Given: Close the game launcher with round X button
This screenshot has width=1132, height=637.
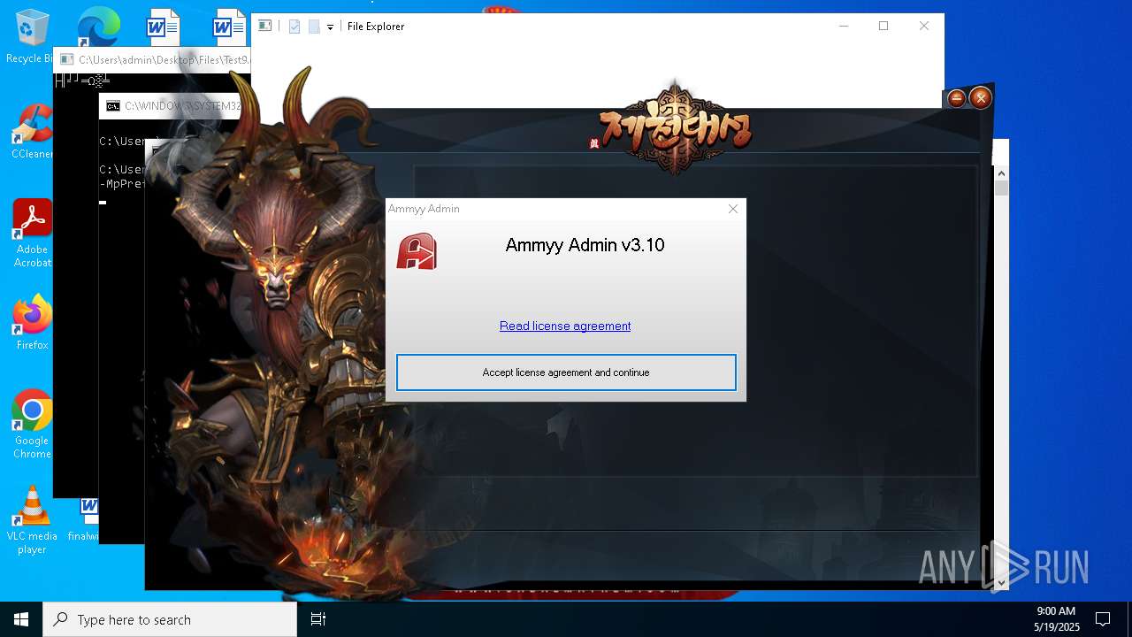Looking at the screenshot, I should click(x=980, y=97).
